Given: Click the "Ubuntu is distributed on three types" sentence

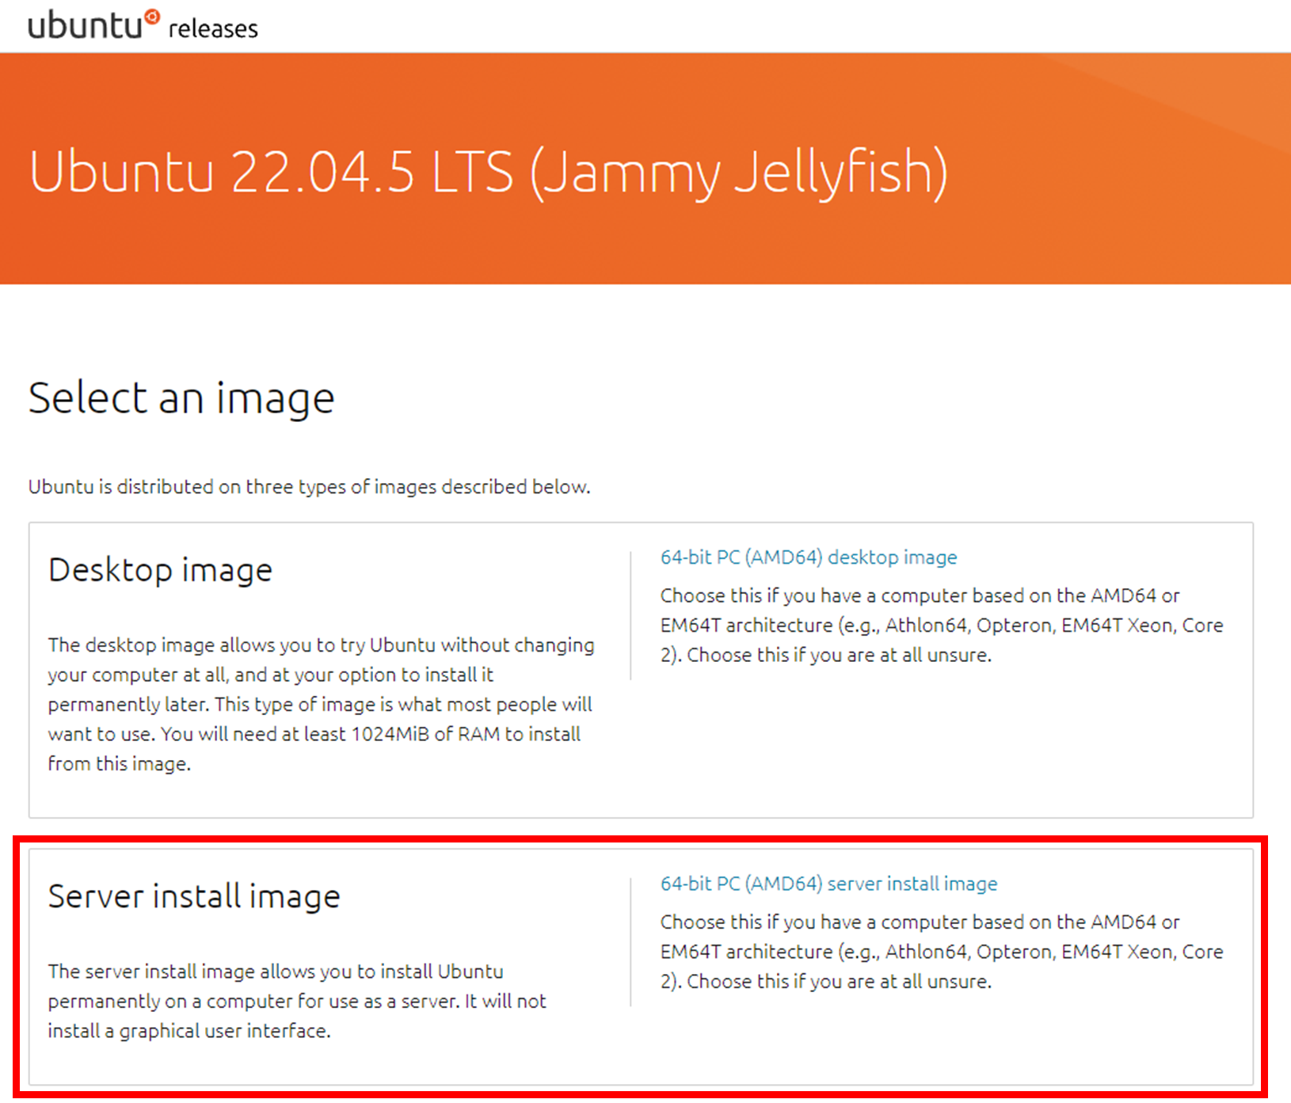Looking at the screenshot, I should (x=310, y=486).
